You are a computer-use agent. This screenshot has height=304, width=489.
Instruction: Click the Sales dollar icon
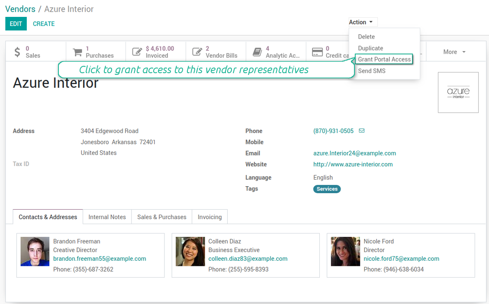pos(18,51)
